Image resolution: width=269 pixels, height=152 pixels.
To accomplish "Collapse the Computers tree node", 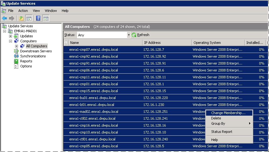I will coord(10,41).
